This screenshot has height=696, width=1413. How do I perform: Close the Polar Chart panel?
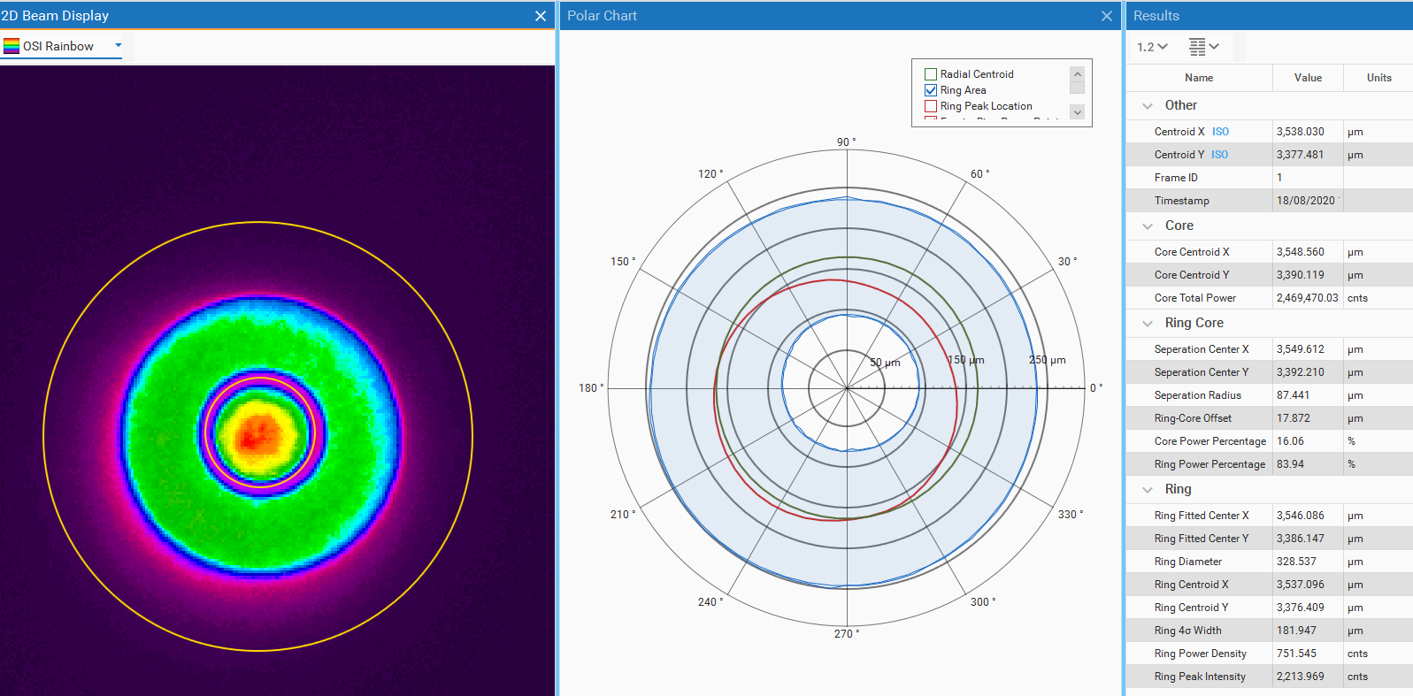pyautogui.click(x=1106, y=16)
